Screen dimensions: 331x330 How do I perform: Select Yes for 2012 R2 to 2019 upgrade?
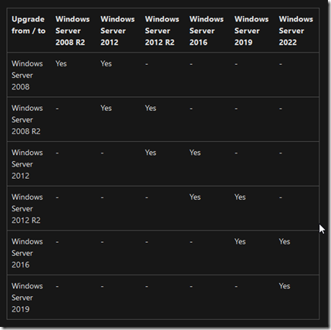coord(240,197)
